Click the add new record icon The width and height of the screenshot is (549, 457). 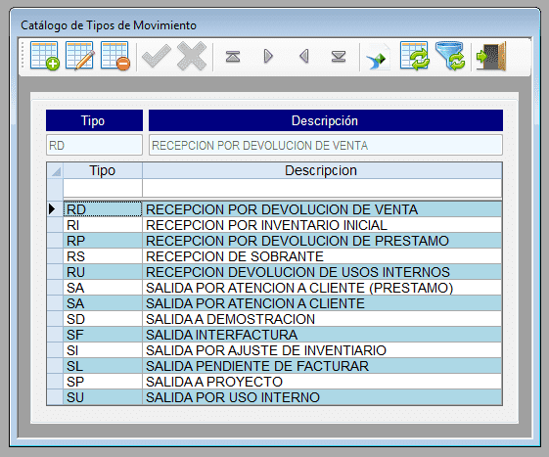(45, 56)
